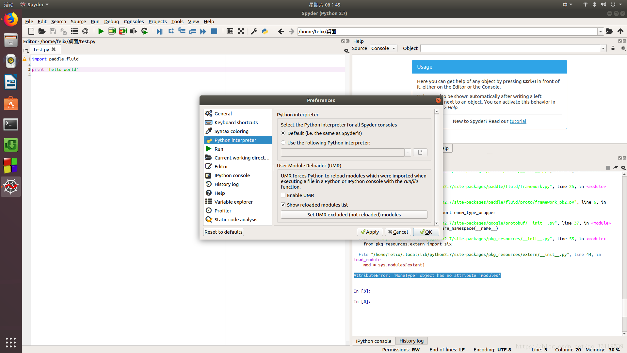The image size is (627, 353).
Task: Go back with the left arrow icon
Action: (x=281, y=31)
